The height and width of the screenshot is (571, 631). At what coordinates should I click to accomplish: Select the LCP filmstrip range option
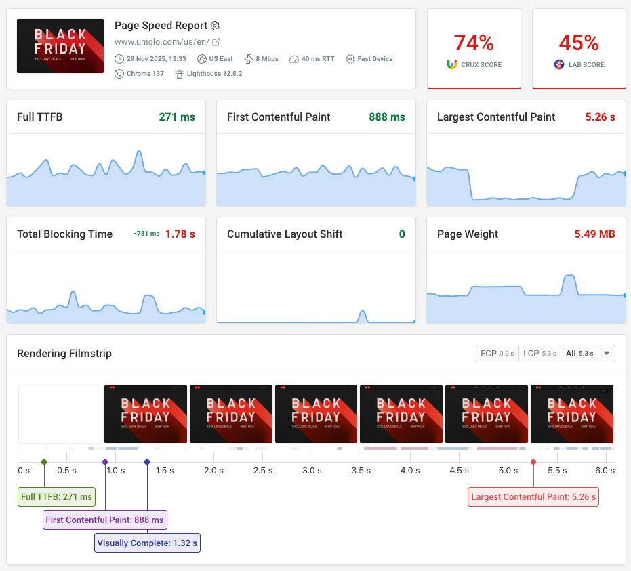(540, 354)
